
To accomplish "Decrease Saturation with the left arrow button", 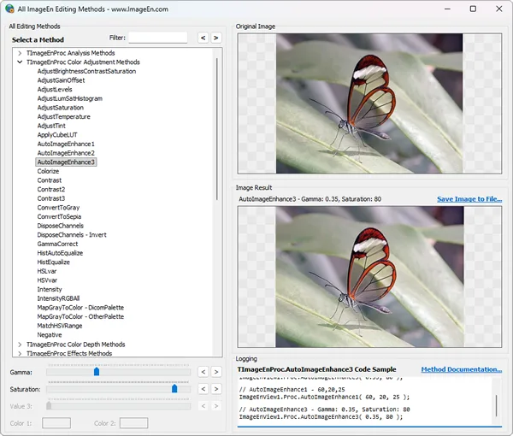I will 203,389.
